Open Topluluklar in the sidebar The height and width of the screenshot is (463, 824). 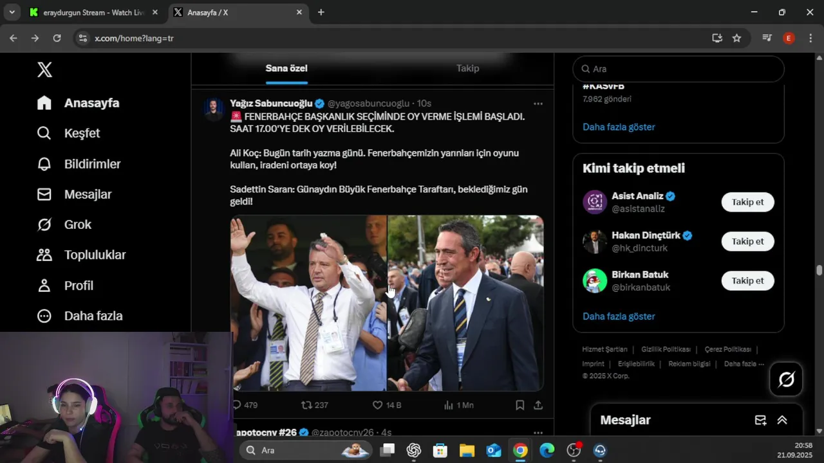pyautogui.click(x=81, y=255)
